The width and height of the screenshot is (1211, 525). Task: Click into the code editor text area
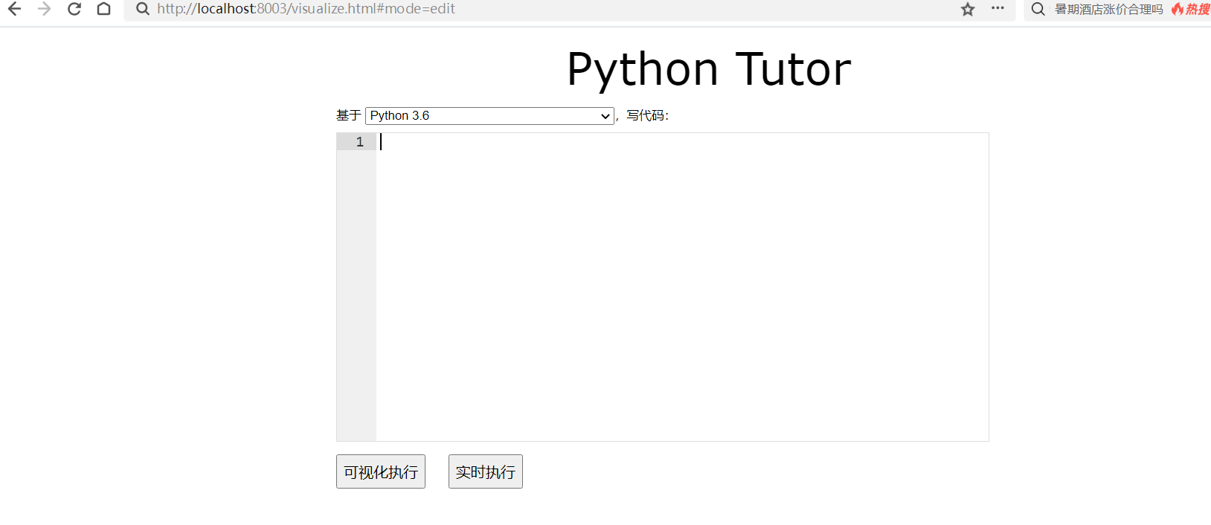[x=682, y=287]
